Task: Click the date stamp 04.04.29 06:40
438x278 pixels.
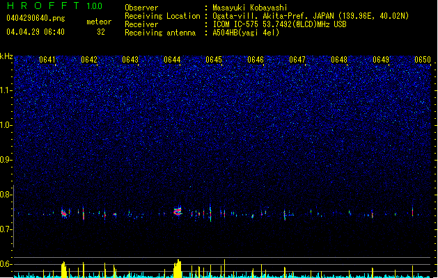Action: [x=36, y=32]
